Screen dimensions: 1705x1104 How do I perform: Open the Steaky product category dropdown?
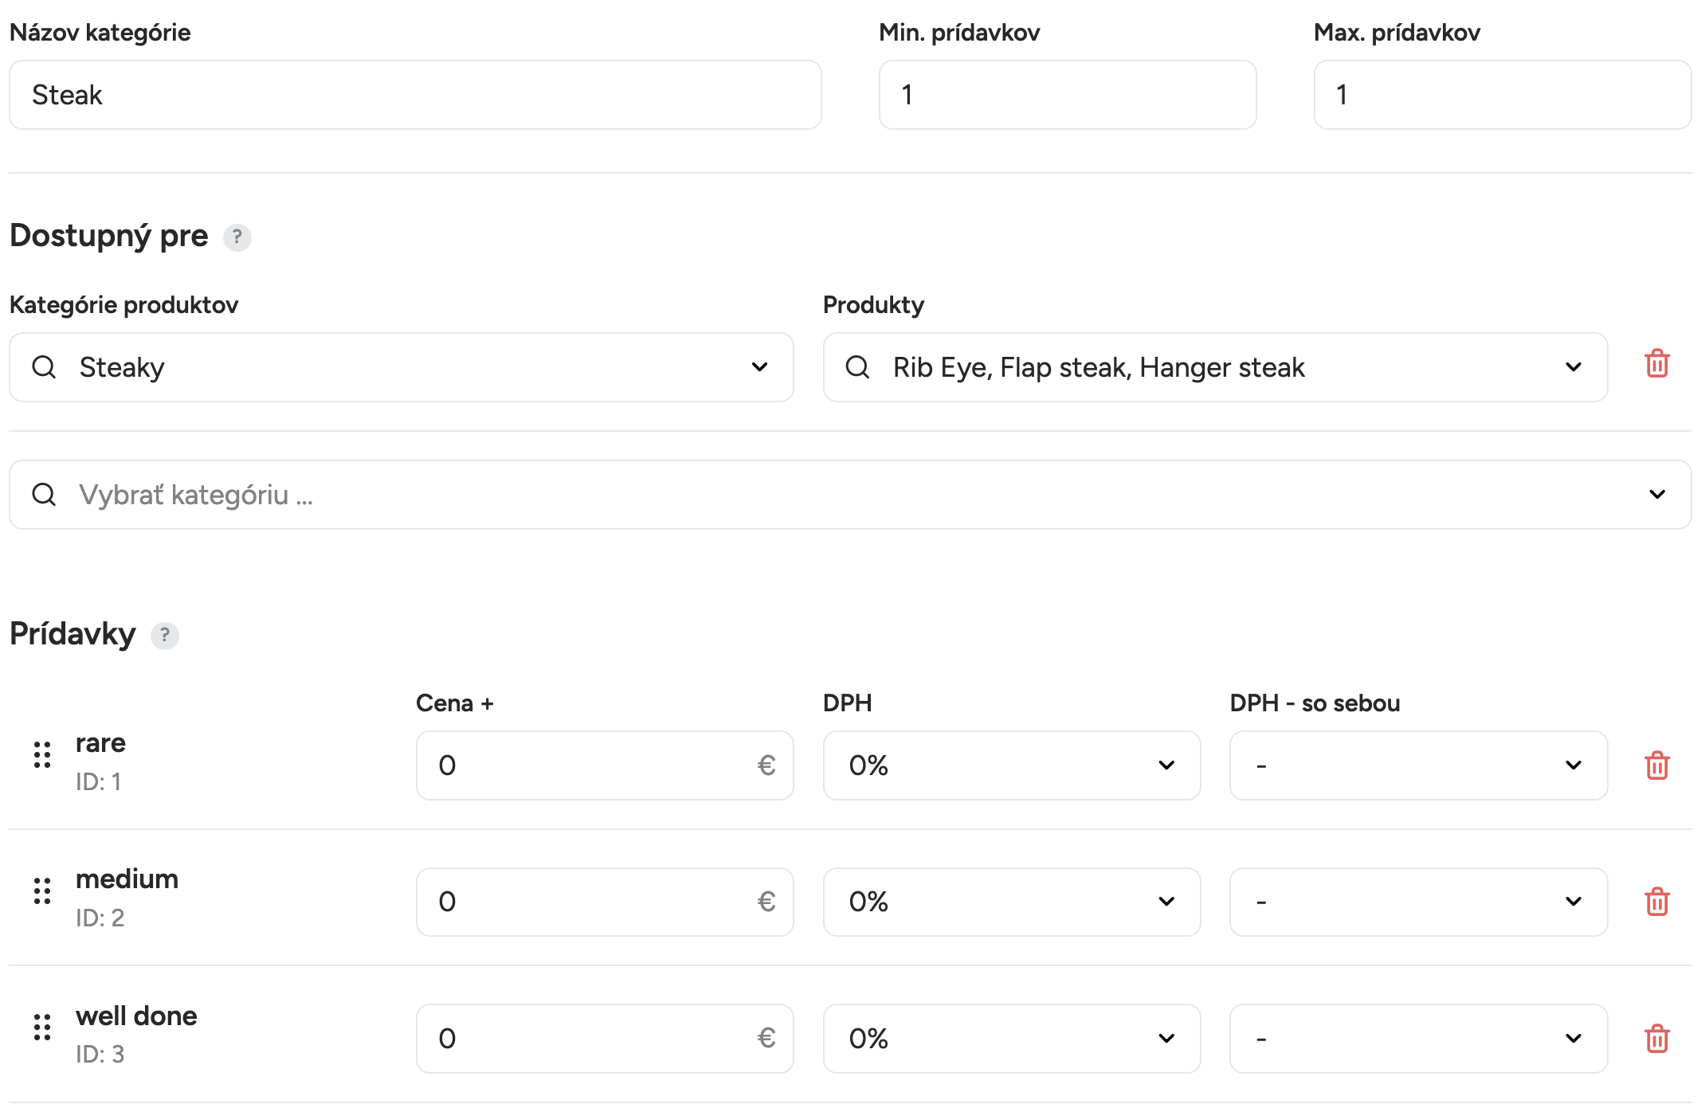click(402, 367)
